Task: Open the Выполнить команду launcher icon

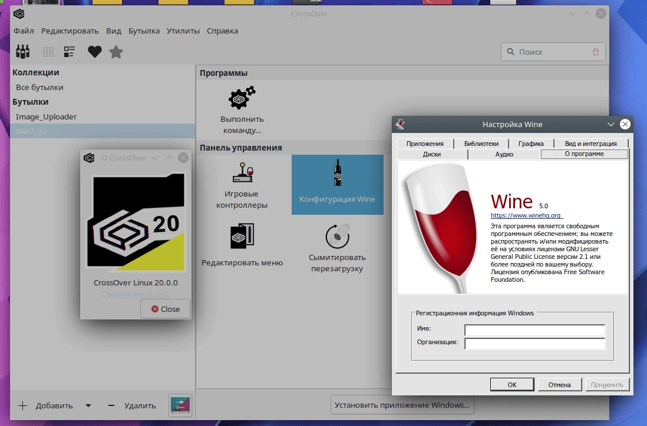Action: pyautogui.click(x=242, y=98)
